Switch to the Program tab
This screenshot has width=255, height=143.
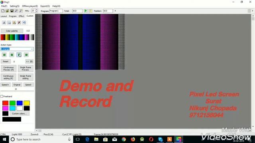(13, 16)
